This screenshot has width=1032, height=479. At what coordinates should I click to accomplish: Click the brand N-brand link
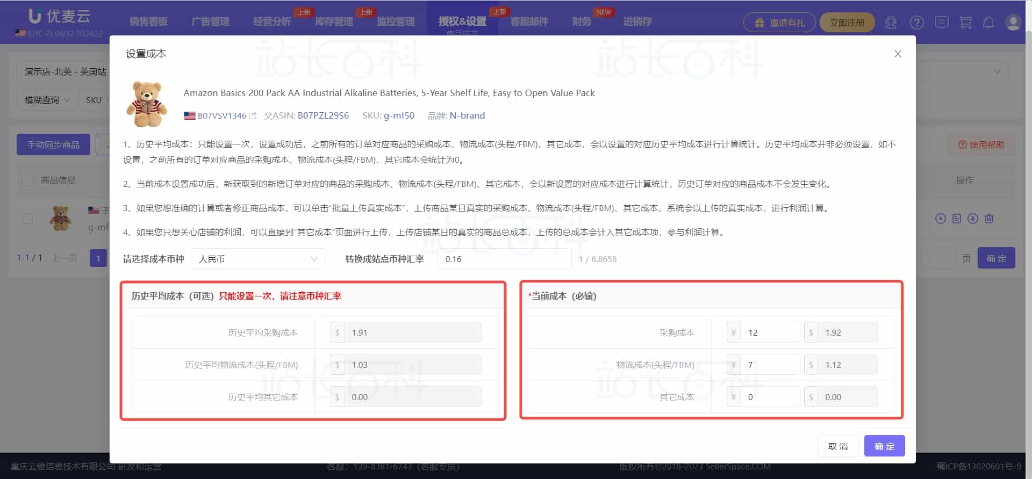click(467, 115)
